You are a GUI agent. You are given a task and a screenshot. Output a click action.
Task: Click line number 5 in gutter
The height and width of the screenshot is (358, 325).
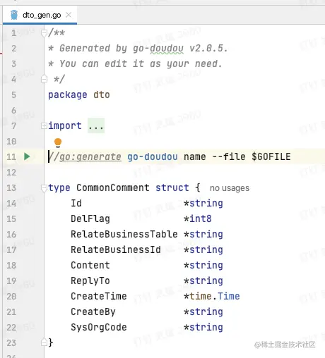13,95
